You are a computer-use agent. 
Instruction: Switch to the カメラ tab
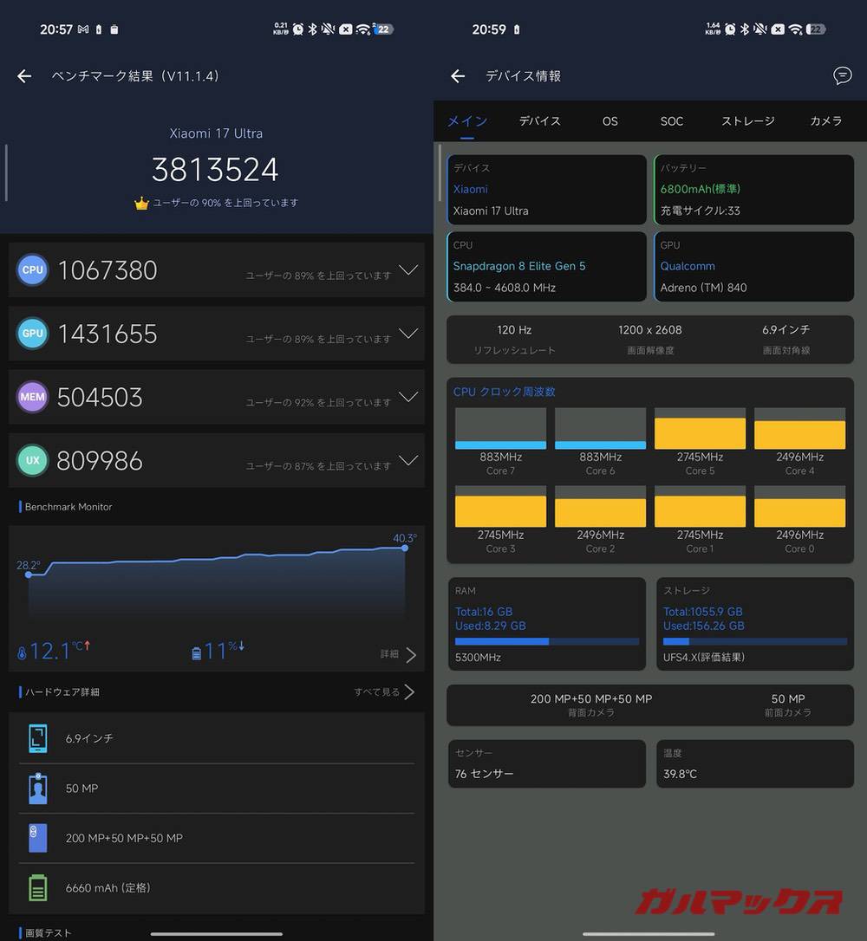826,121
